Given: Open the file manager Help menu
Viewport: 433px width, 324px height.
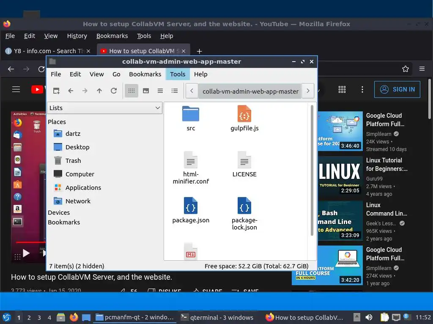Looking at the screenshot, I should 200,74.
